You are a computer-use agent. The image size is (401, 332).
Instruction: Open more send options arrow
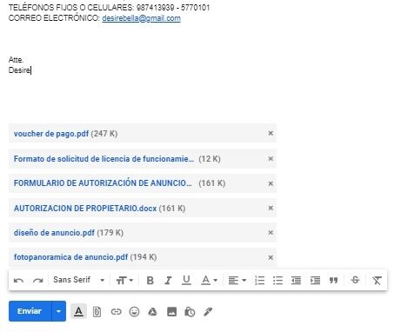point(59,311)
